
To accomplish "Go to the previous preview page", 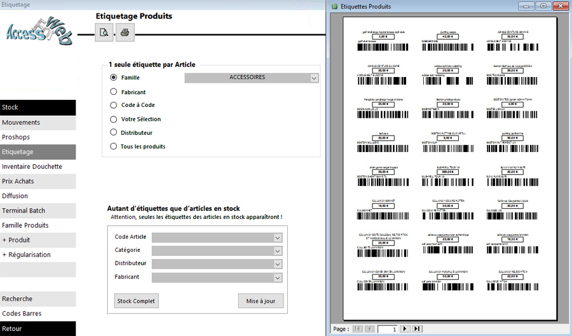I will click(370, 328).
